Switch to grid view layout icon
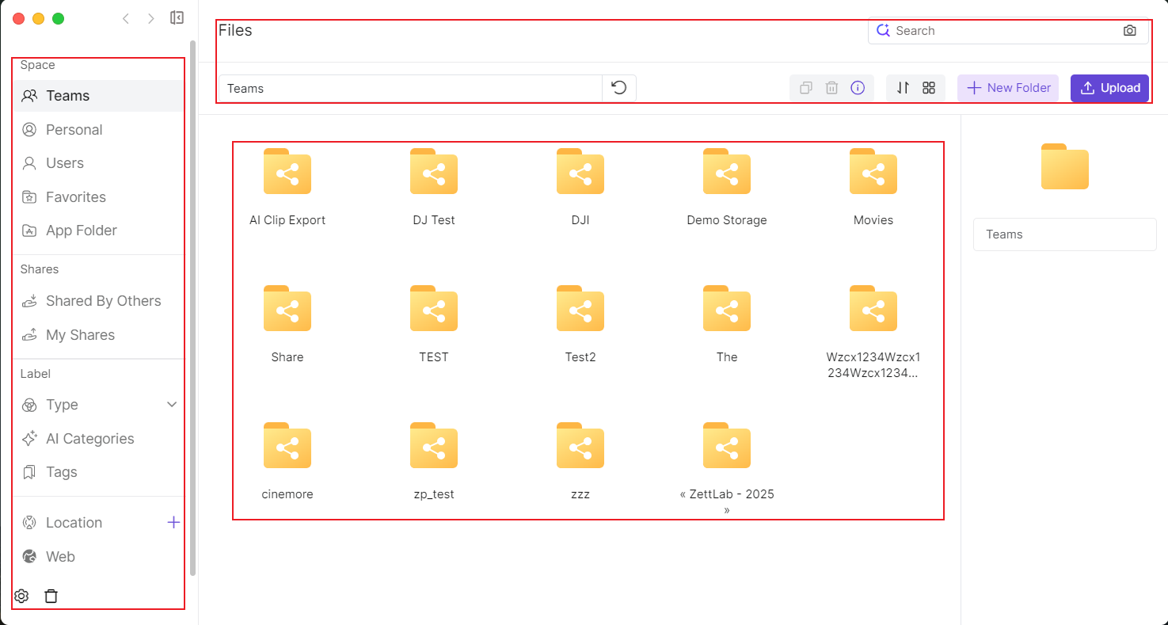The image size is (1168, 625). [x=929, y=88]
